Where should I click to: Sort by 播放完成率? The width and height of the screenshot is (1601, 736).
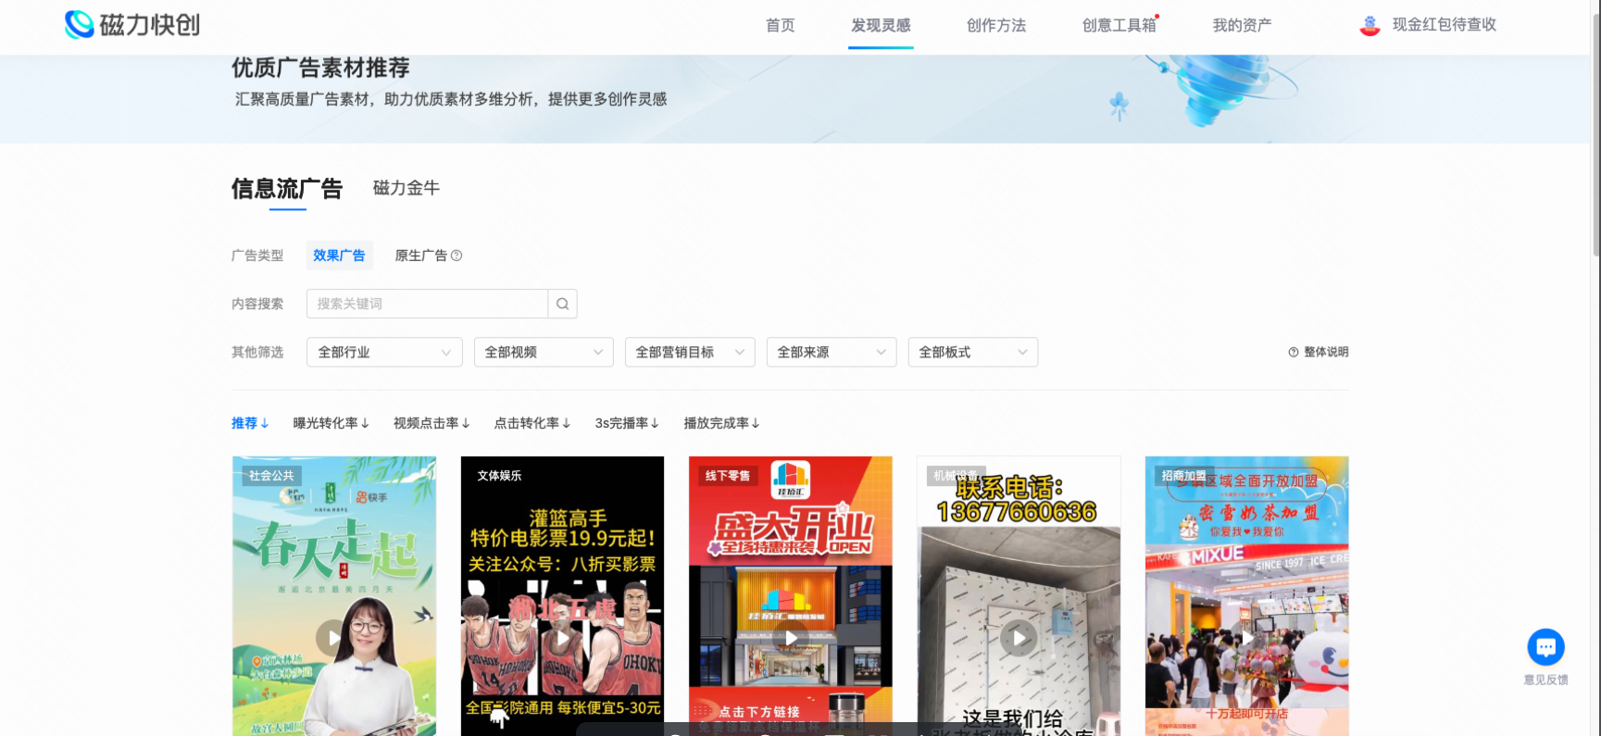721,423
